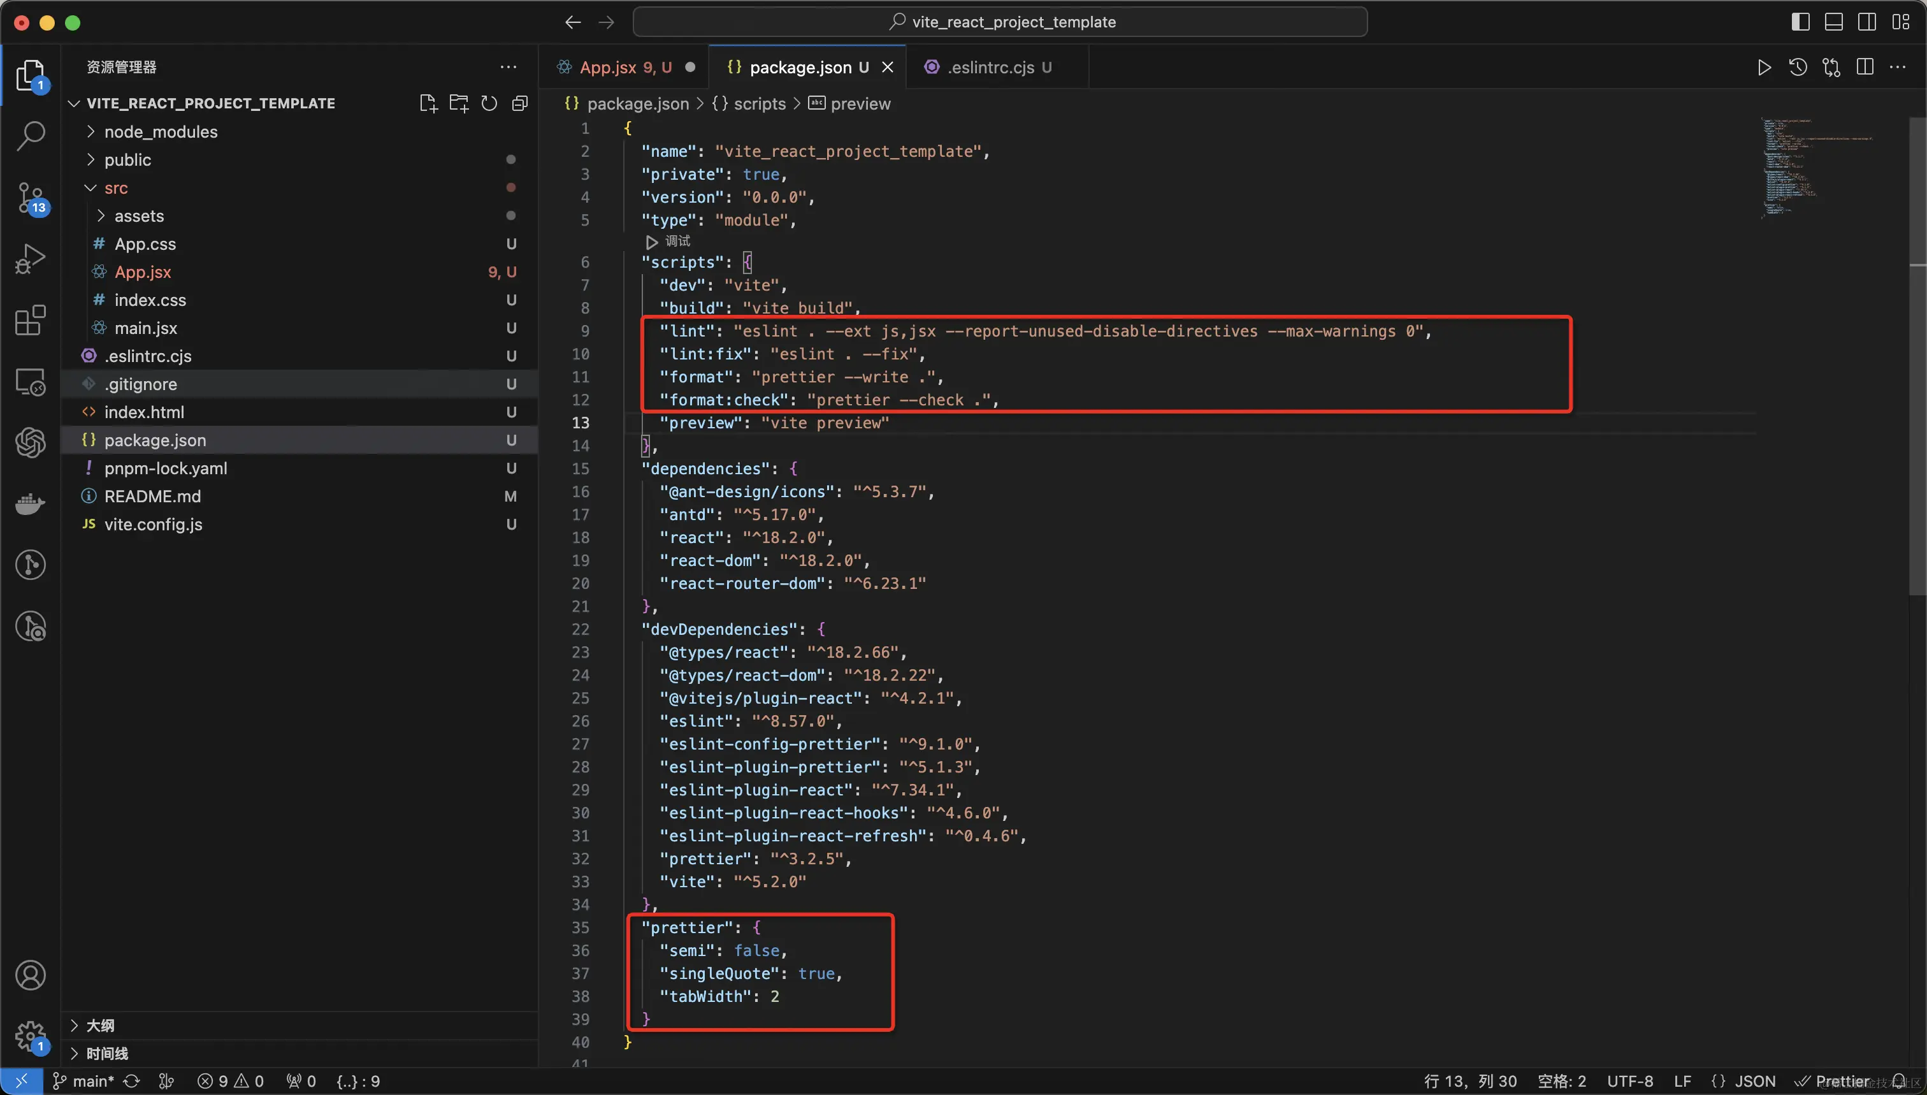Open the Docker view icon
The width and height of the screenshot is (1927, 1095).
(31, 504)
